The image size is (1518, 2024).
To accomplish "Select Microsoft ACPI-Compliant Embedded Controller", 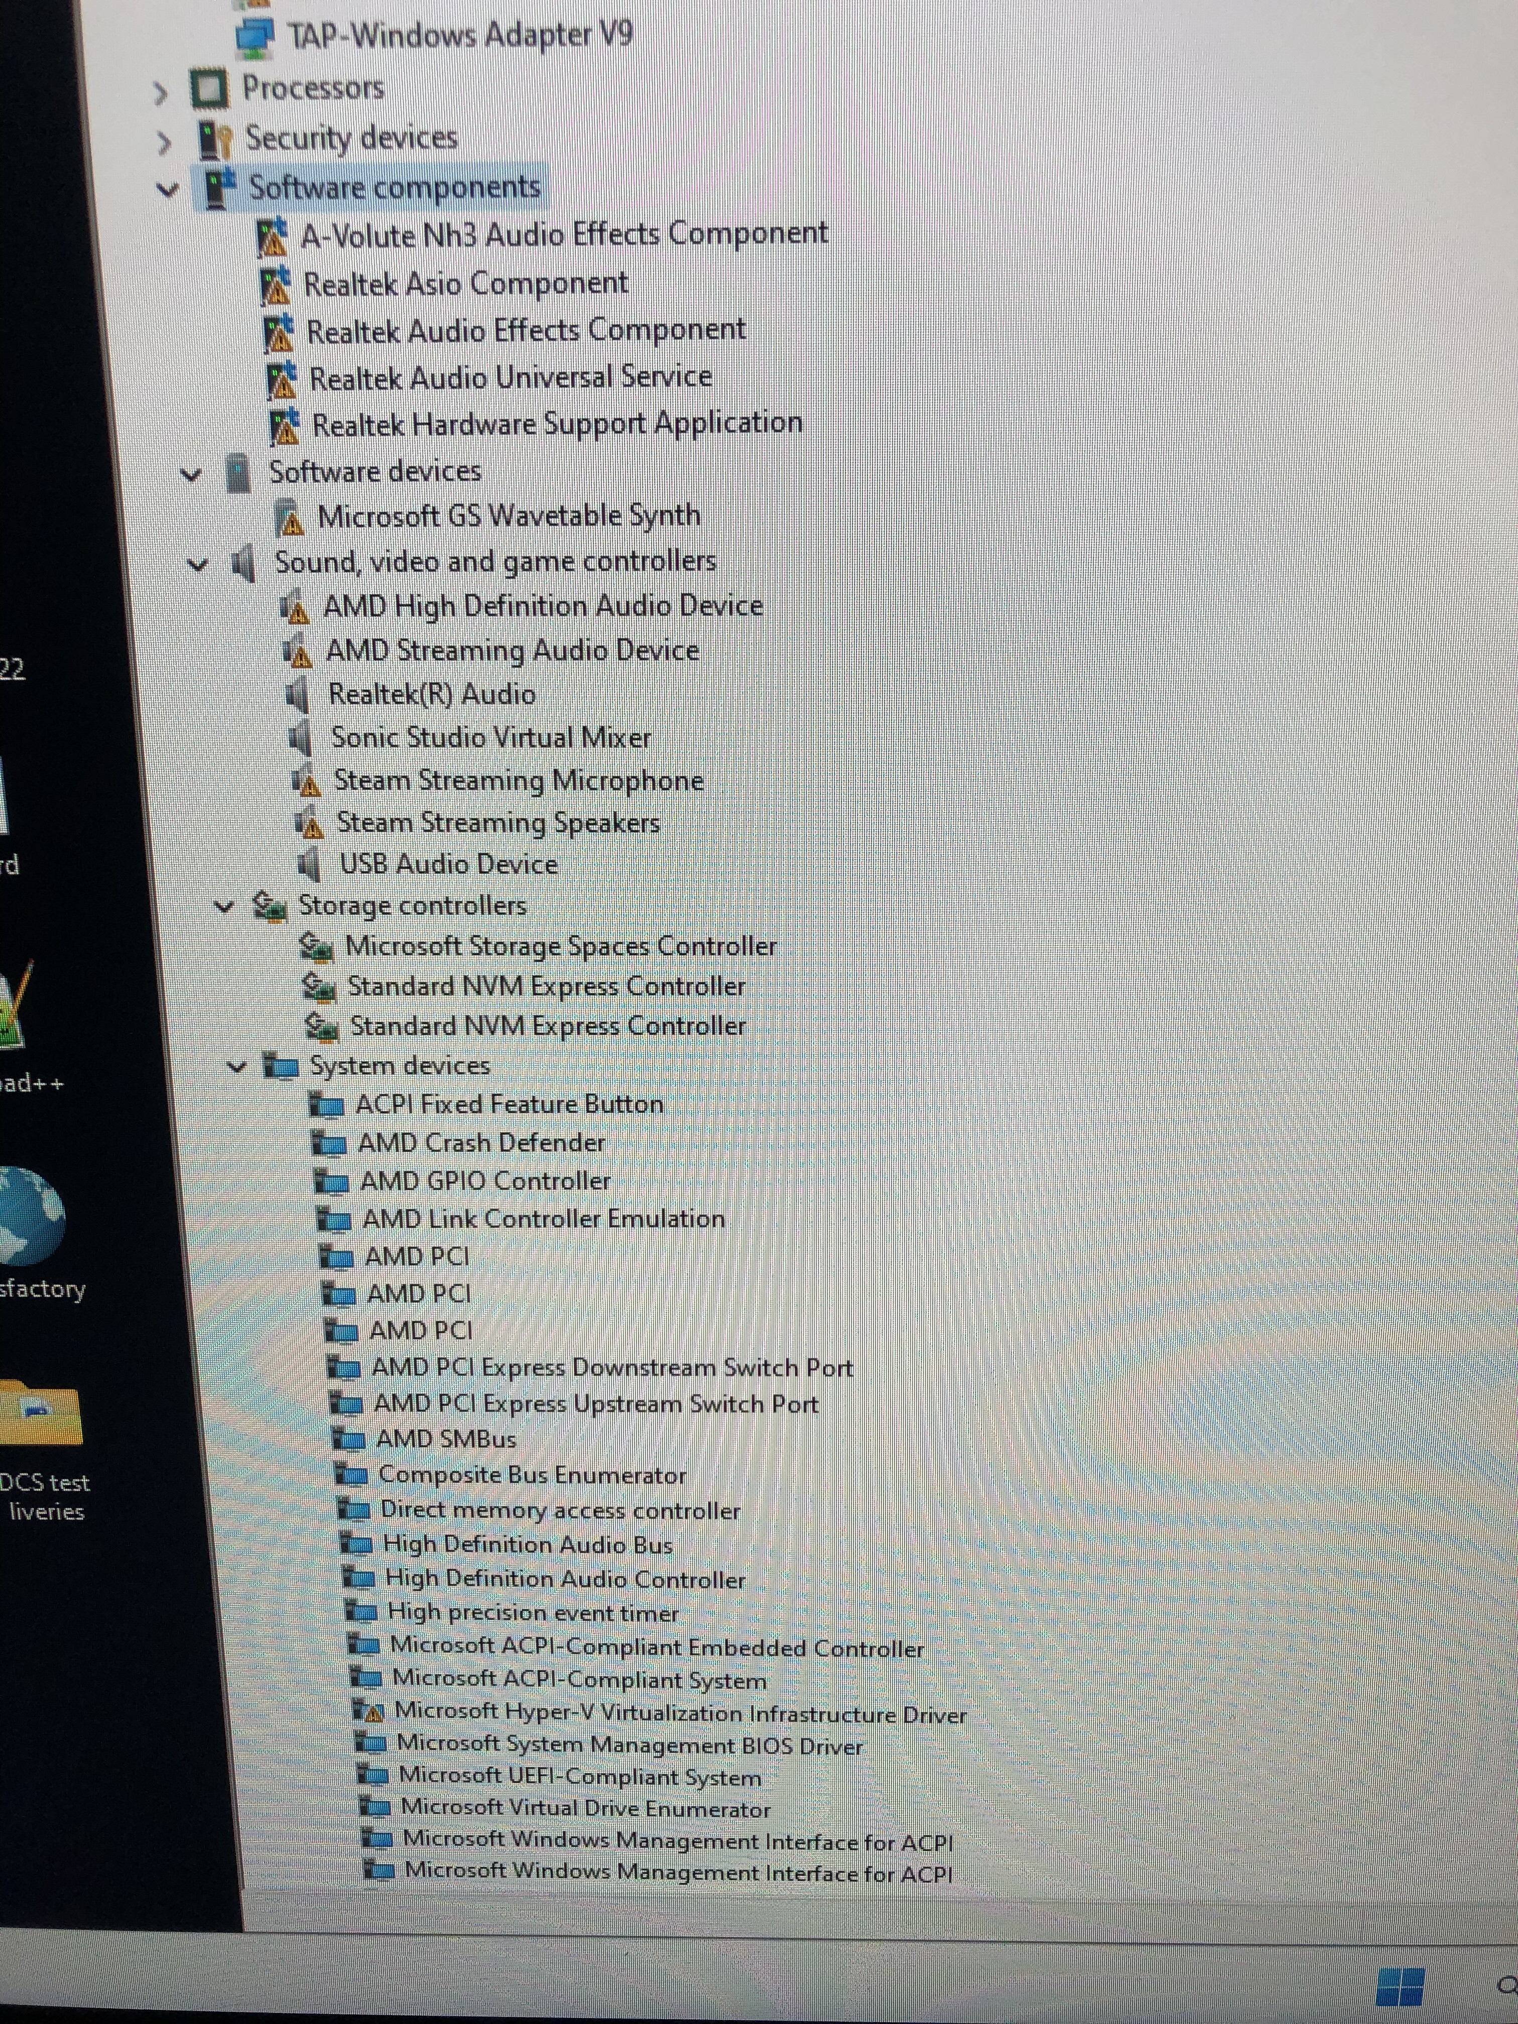I will 658,1647.
